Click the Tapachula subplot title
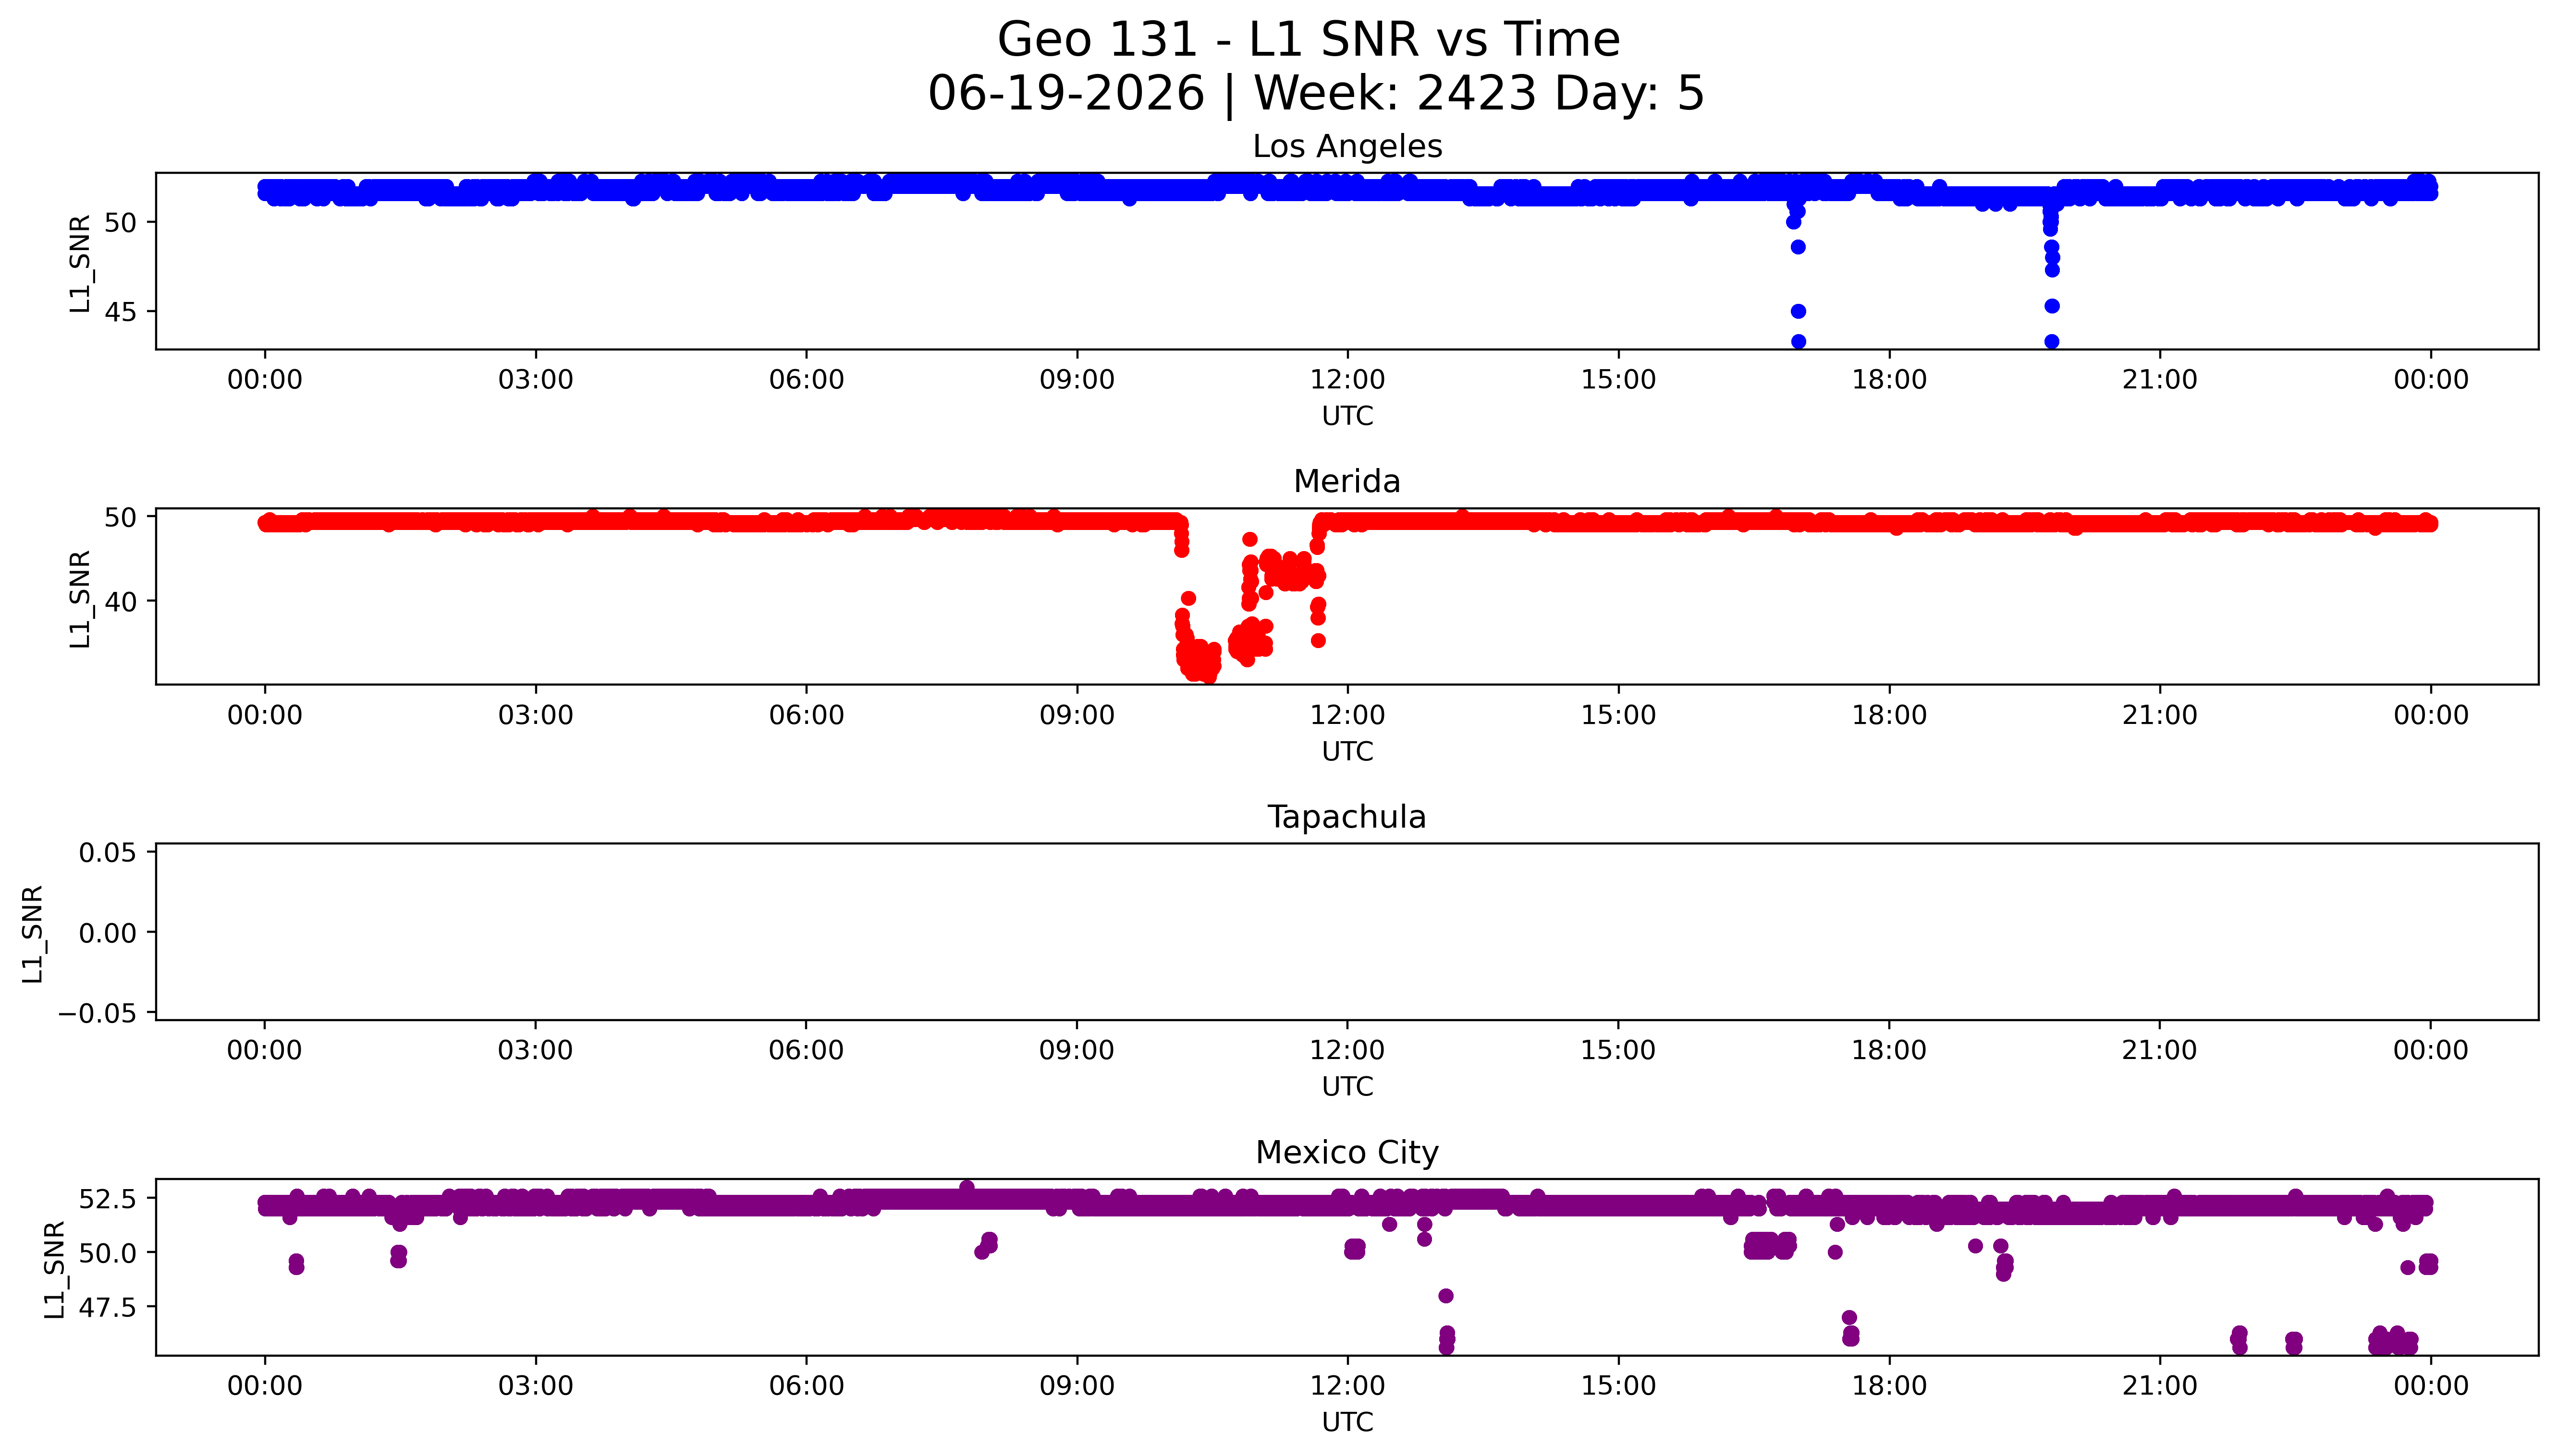Viewport: 2558px width, 1456px height. pyautogui.click(x=1346, y=817)
